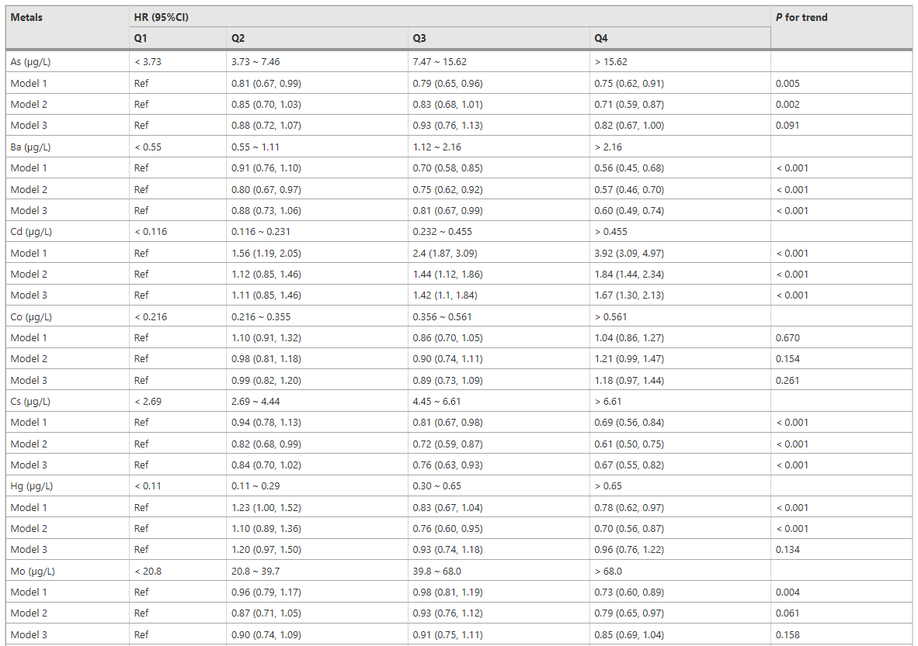Viewport: 918px width, 646px height.
Task: Click the Mo Q3 range 39.8 ~ 68.0
Action: (437, 571)
